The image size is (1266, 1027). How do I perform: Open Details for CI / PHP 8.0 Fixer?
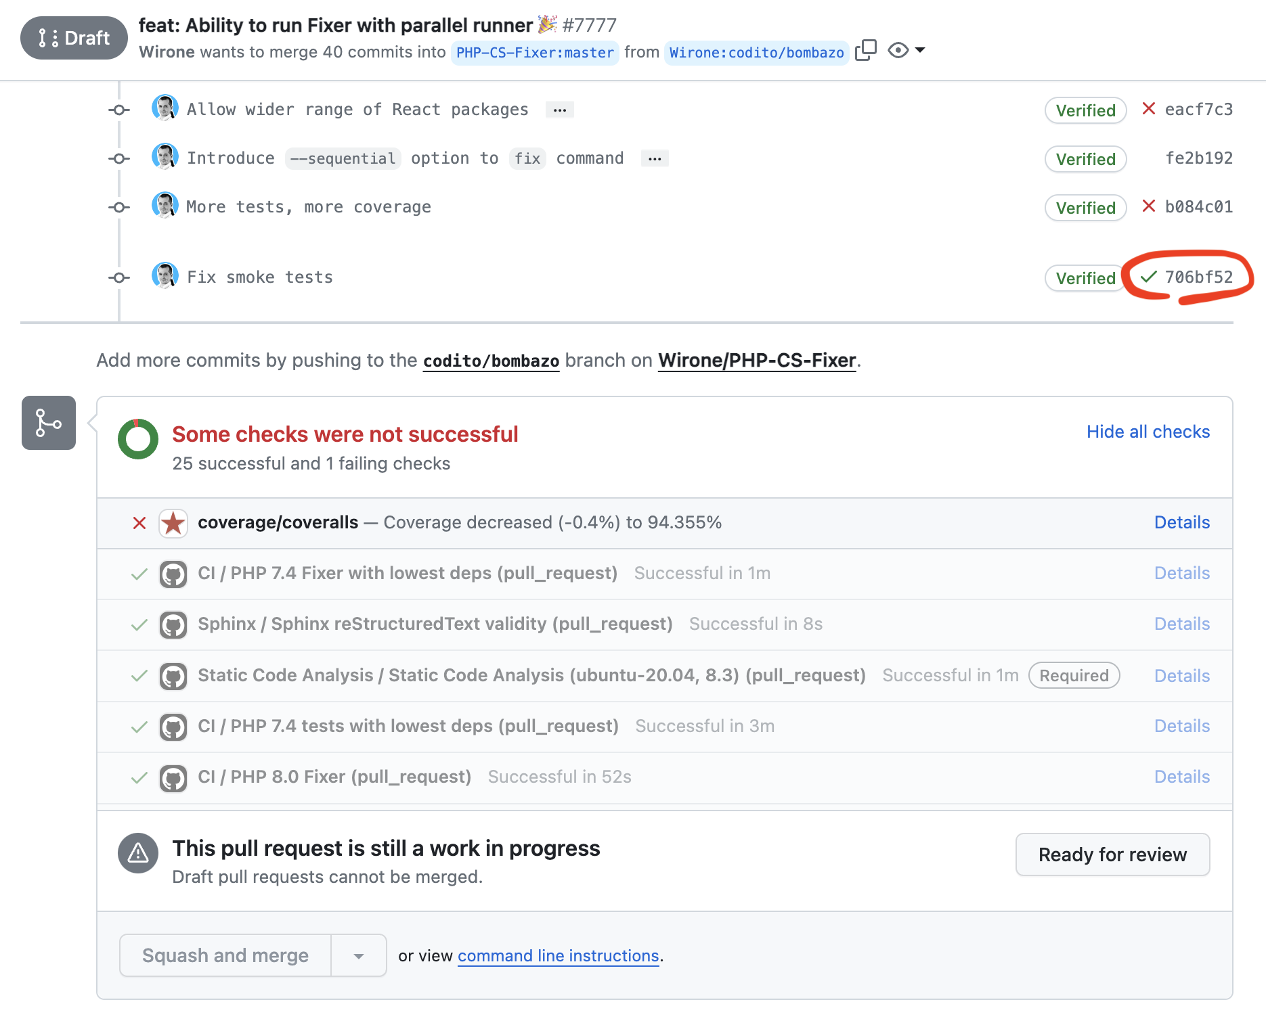point(1182,777)
